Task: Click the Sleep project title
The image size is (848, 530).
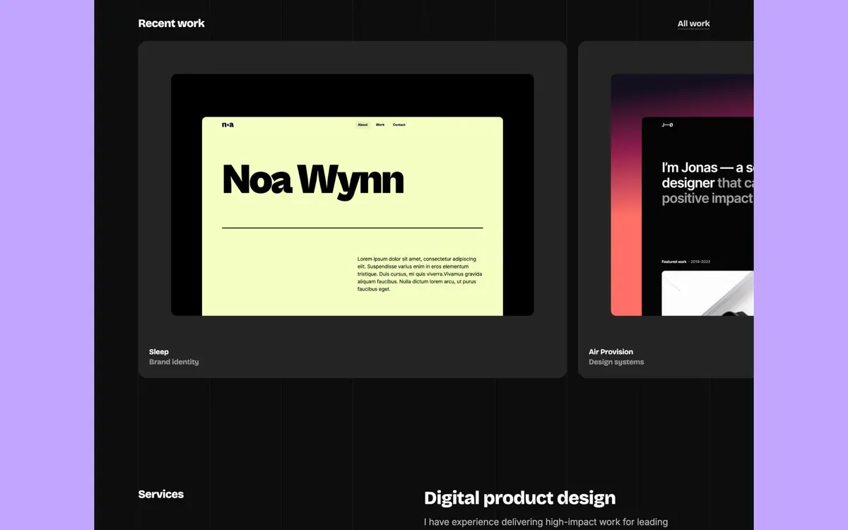Action: (x=158, y=351)
